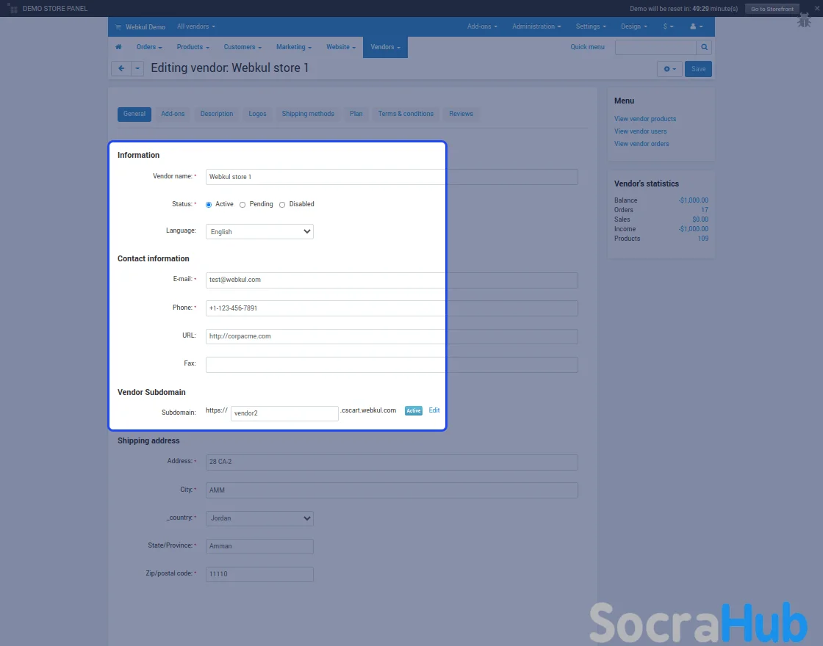Select the Active status radio button
The width and height of the screenshot is (823, 646).
[x=209, y=205]
